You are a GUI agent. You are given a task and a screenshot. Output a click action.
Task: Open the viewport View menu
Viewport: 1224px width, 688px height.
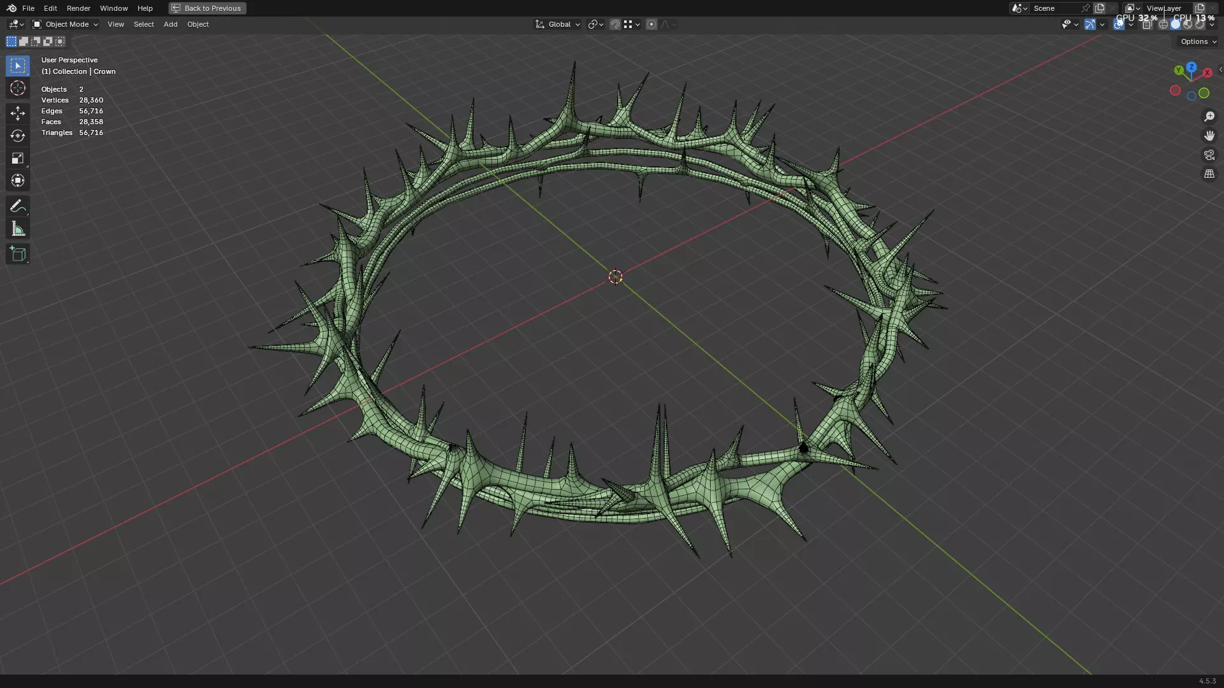pyautogui.click(x=116, y=24)
